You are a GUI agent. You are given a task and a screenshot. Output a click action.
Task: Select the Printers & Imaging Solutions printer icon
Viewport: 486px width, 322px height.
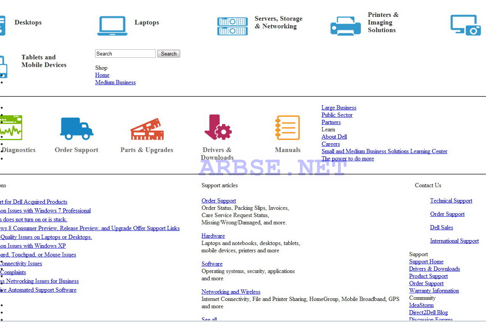(346, 26)
